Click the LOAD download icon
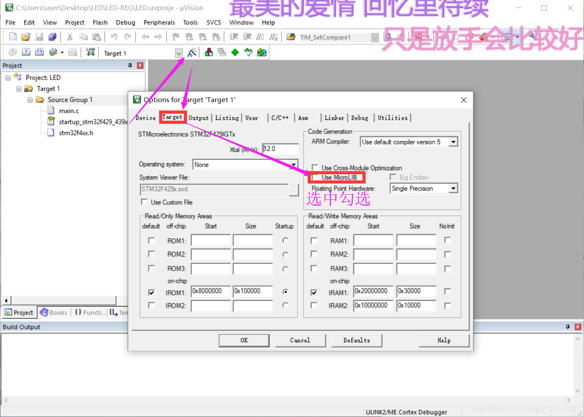The height and width of the screenshot is (417, 584). pos(91,52)
